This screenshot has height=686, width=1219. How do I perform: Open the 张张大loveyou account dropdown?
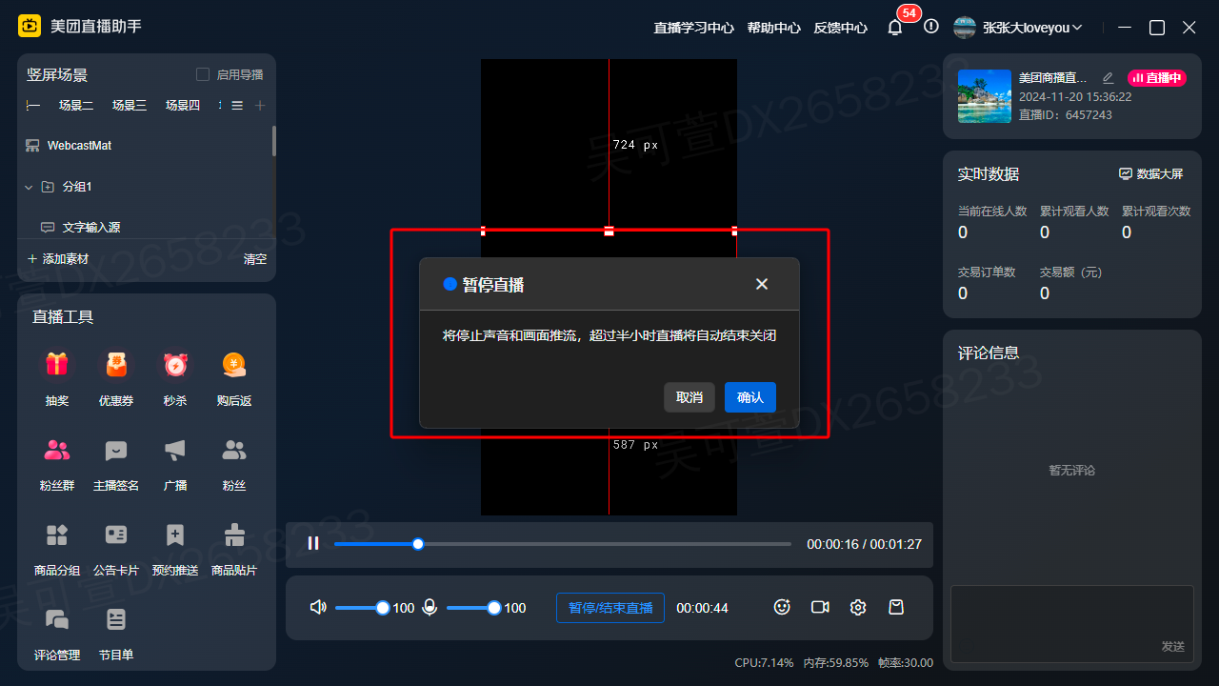[1019, 28]
